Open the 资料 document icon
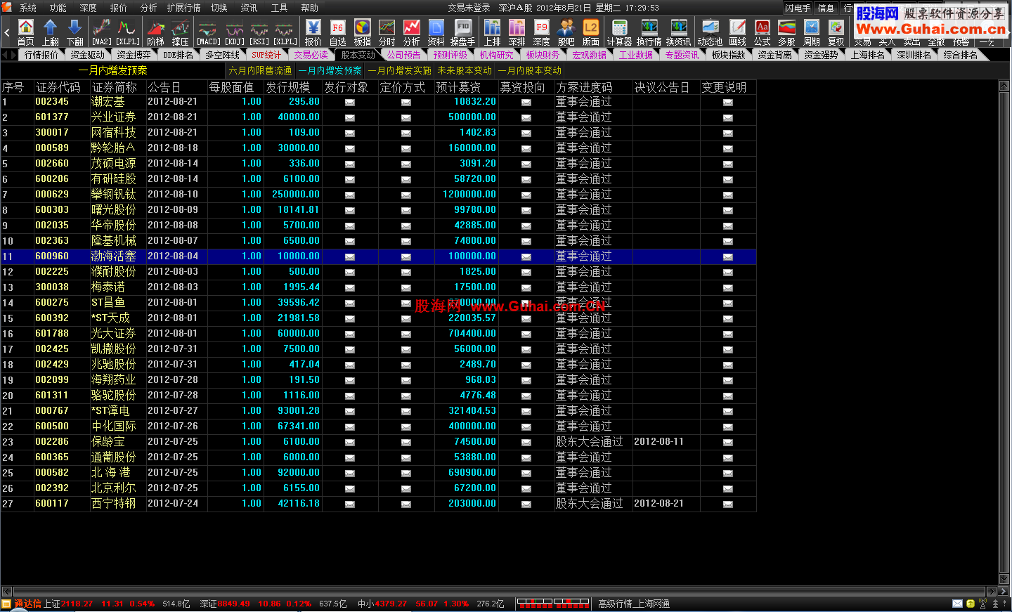The width and height of the screenshot is (1012, 612). (436, 32)
